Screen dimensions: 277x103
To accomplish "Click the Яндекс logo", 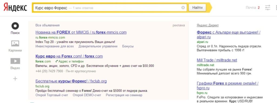I will coord(15,7).
